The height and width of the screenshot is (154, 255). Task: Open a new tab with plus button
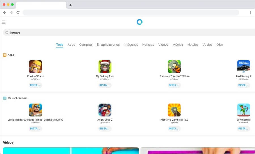[x=71, y=5]
